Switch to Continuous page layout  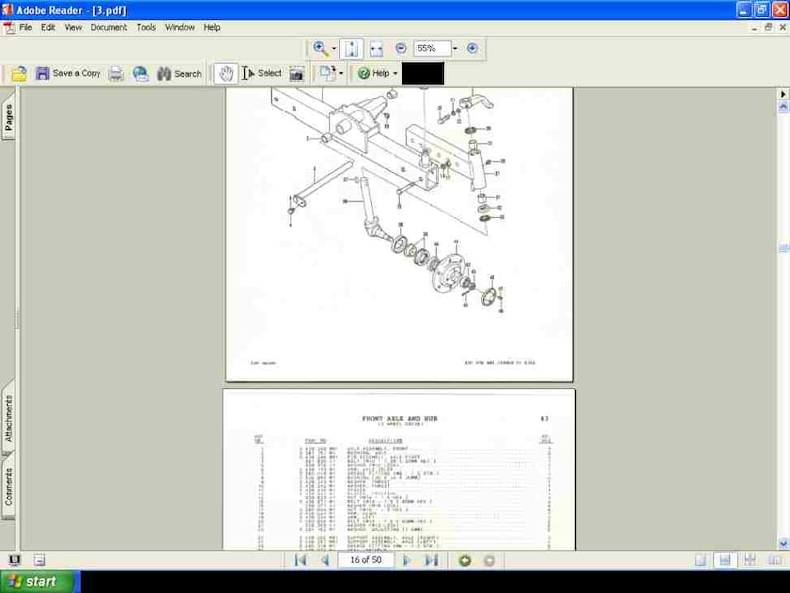(725, 560)
